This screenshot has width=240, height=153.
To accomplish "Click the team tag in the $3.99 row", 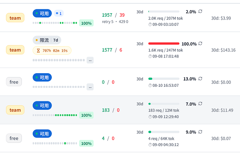I will pyautogui.click(x=15, y=18).
